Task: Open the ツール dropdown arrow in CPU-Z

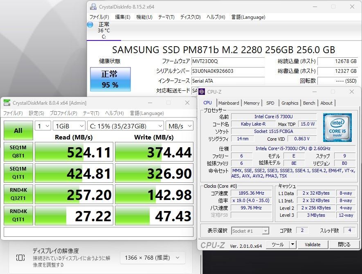Action: tap(292, 245)
